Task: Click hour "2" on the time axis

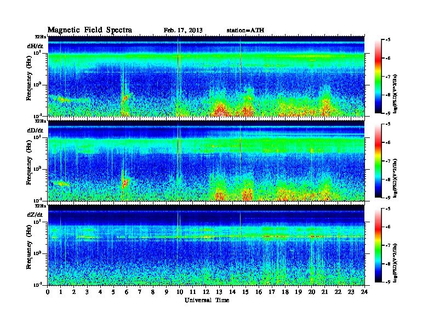Action: (x=74, y=292)
